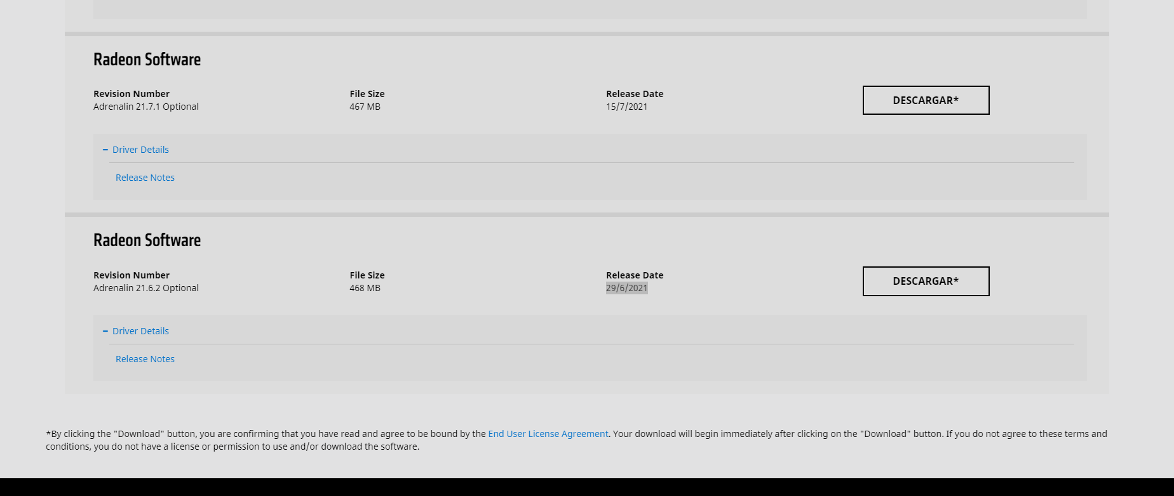Viewport: 1174px width, 496px height.
Task: Download Adrenalin 21.7.1 Optional via DESCARGAR button
Action: 926,100
